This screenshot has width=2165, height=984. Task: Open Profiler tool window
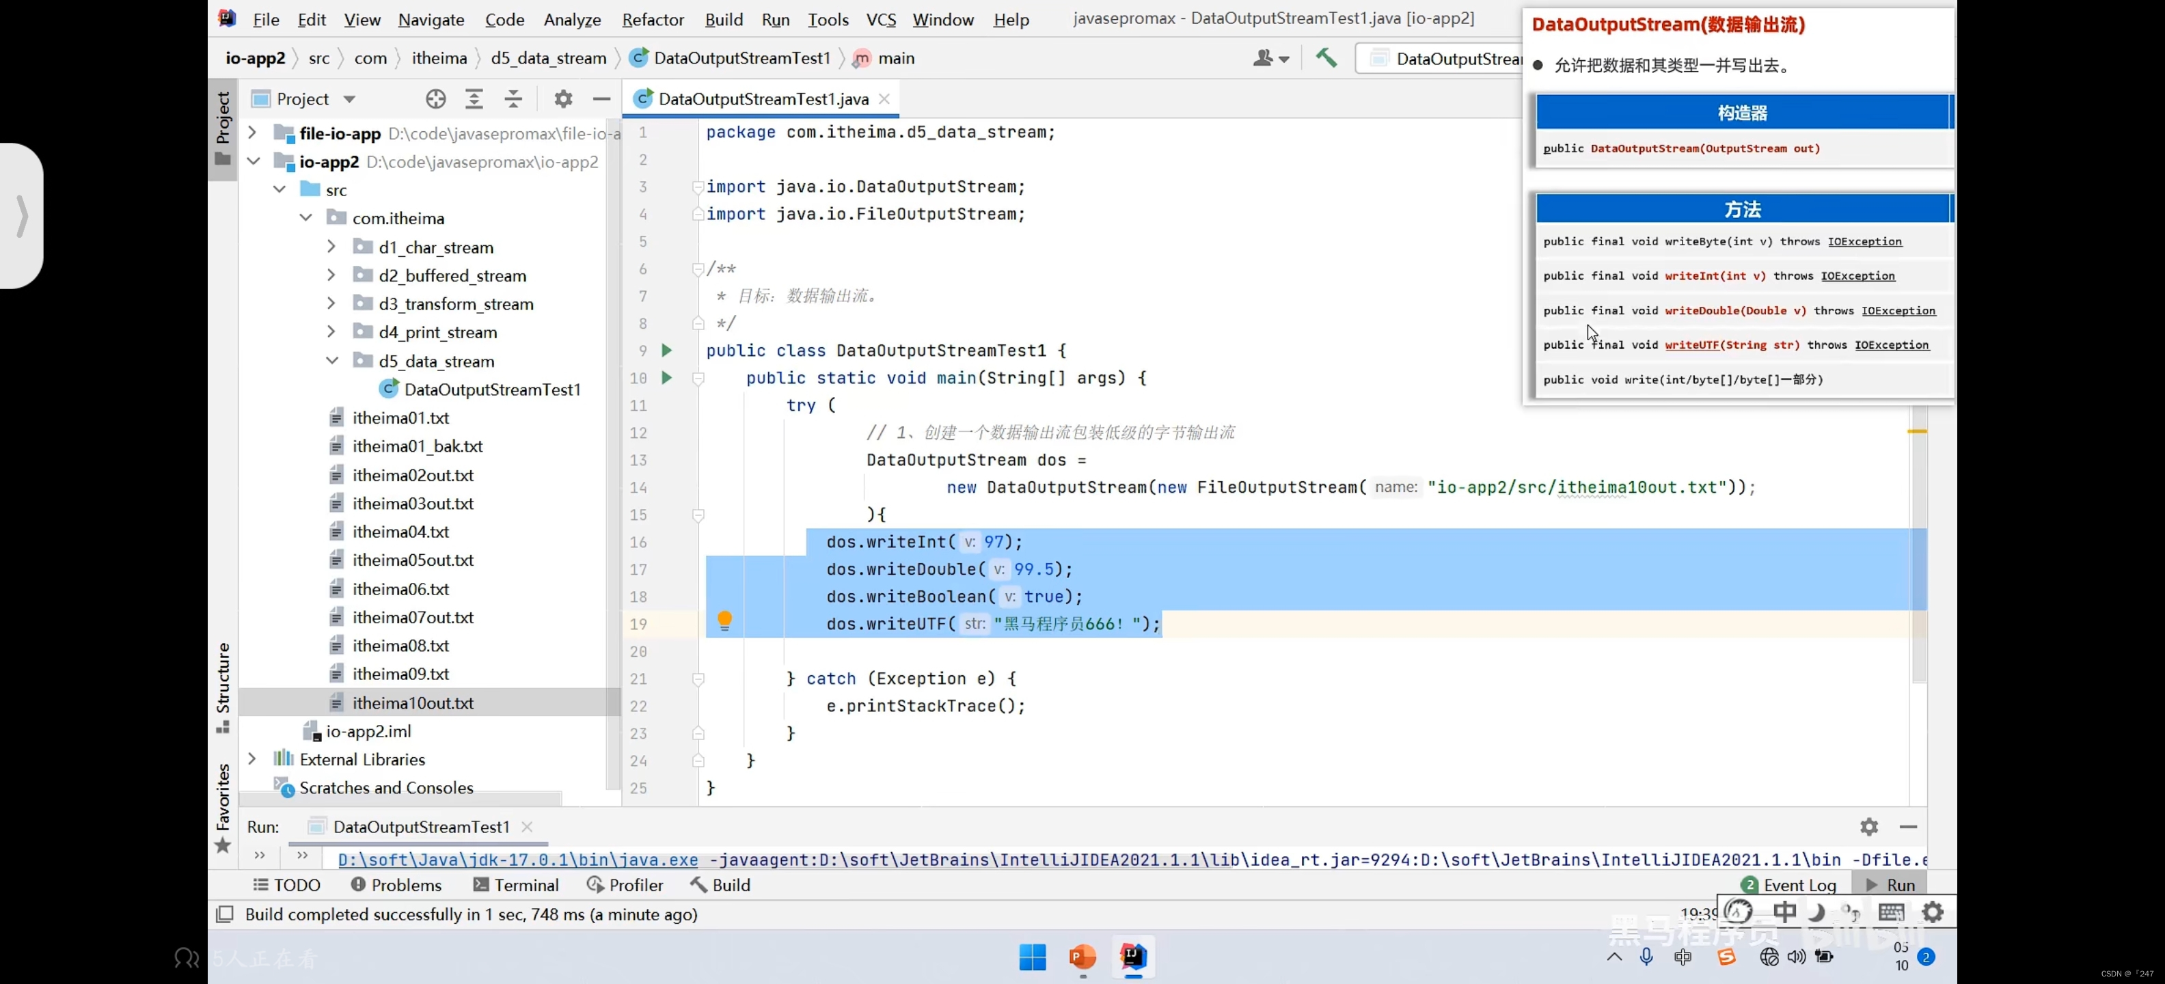click(625, 885)
